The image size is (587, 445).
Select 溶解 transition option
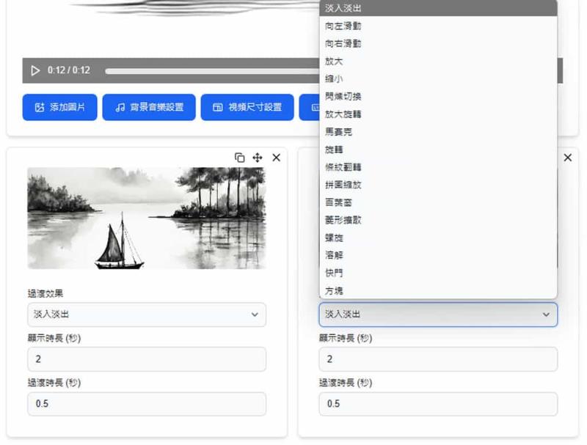[438, 255]
